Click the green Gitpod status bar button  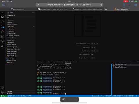click(4, 96)
